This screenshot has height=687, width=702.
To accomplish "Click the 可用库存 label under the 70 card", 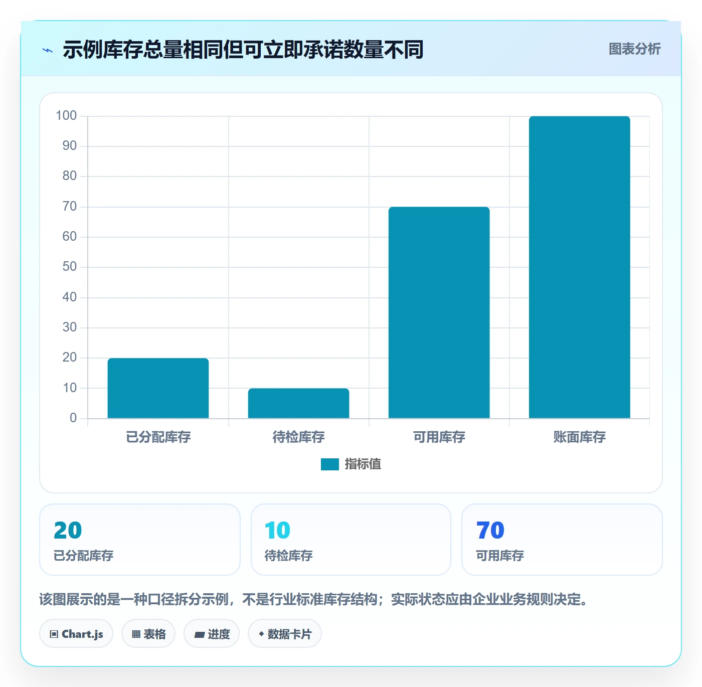I will [500, 556].
